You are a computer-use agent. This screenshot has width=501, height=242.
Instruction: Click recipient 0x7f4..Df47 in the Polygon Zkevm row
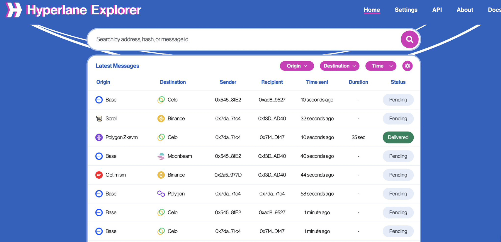click(x=272, y=137)
